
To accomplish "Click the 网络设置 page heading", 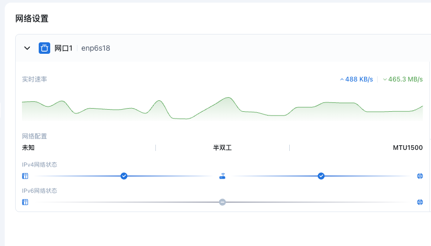I will tap(32, 19).
